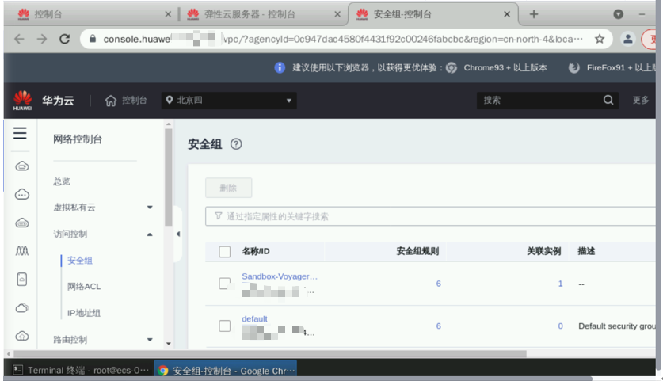Toggle the select-all checkbox in table header

coord(224,252)
